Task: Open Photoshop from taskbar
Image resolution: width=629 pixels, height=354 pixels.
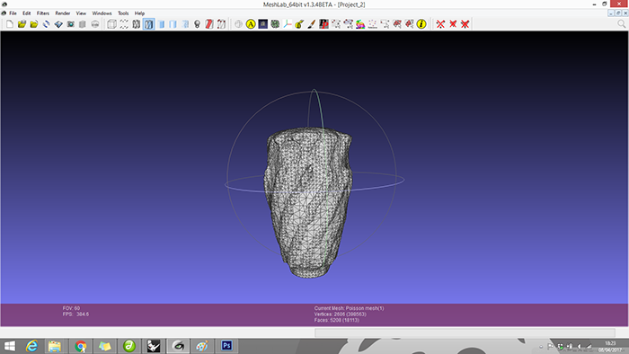Action: [x=226, y=346]
